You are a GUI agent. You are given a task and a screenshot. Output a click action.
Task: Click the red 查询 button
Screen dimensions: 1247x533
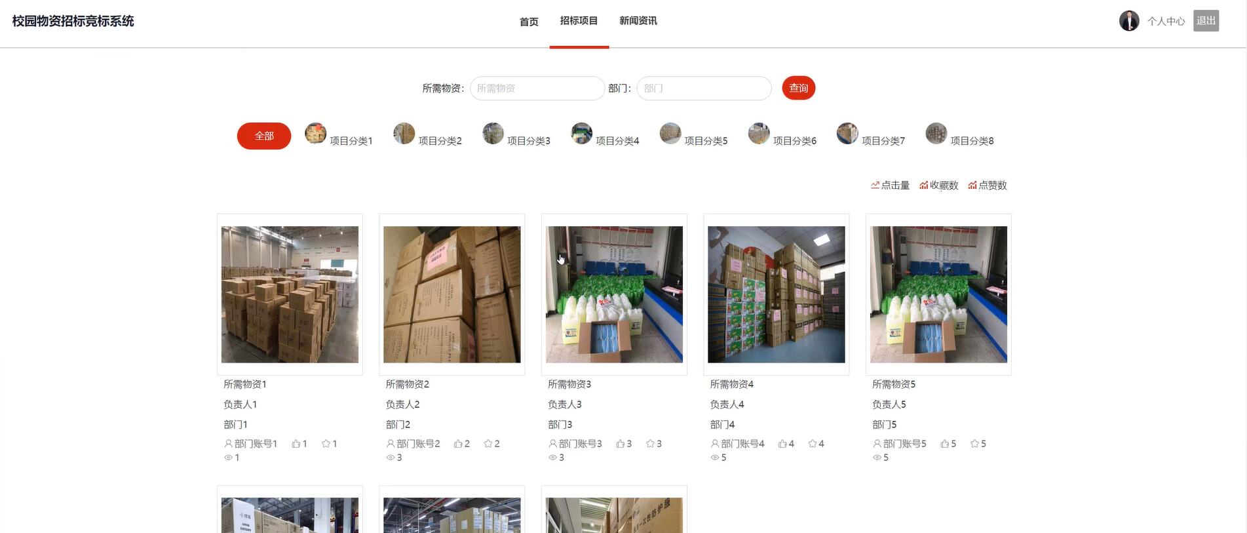pyautogui.click(x=798, y=89)
